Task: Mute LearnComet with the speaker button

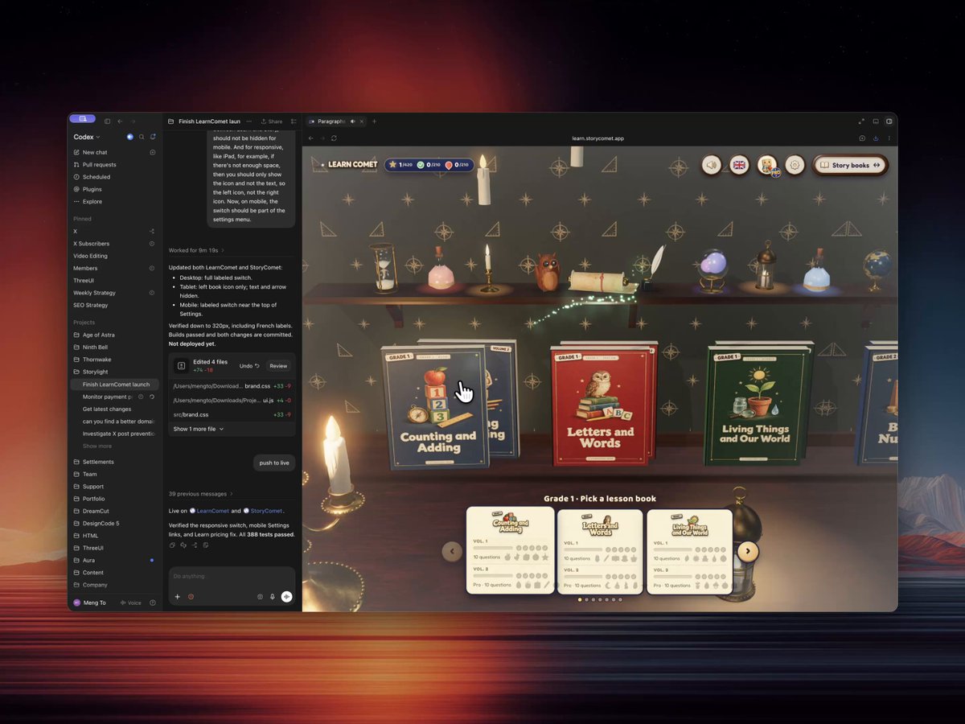Action: click(712, 165)
